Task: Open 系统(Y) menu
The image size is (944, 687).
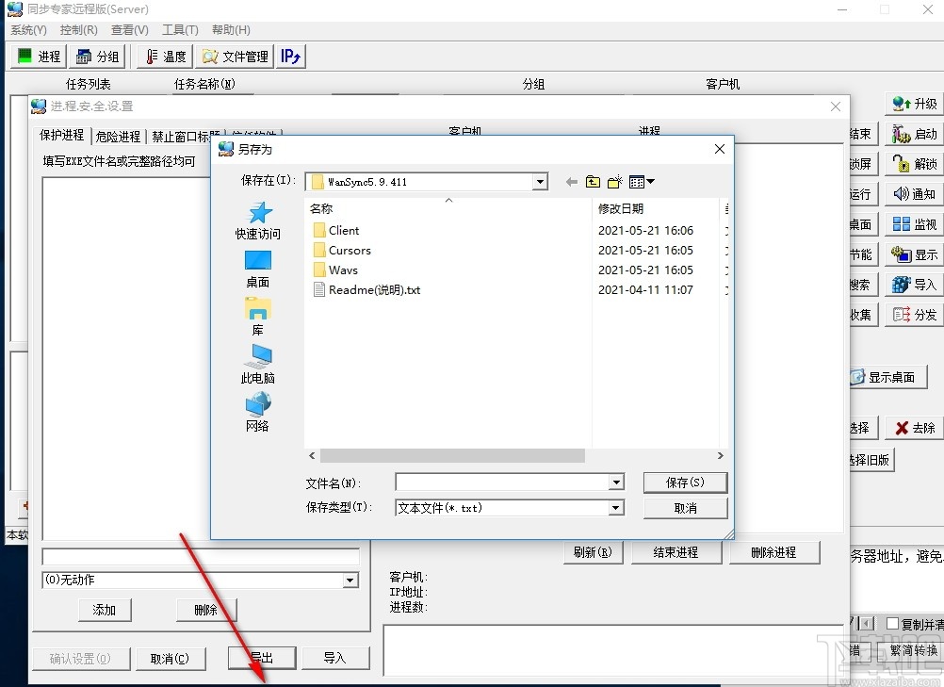Action: pos(28,30)
